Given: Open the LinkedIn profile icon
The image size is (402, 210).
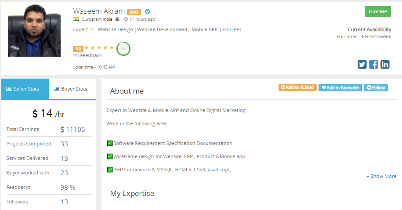Looking at the screenshot, I should [385, 64].
